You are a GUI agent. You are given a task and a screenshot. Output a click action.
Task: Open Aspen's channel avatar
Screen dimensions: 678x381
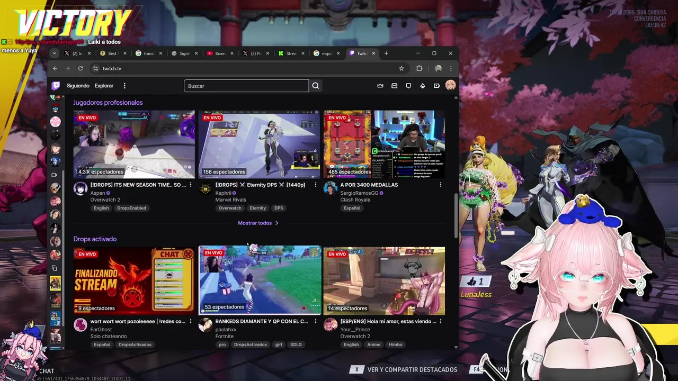click(x=81, y=189)
